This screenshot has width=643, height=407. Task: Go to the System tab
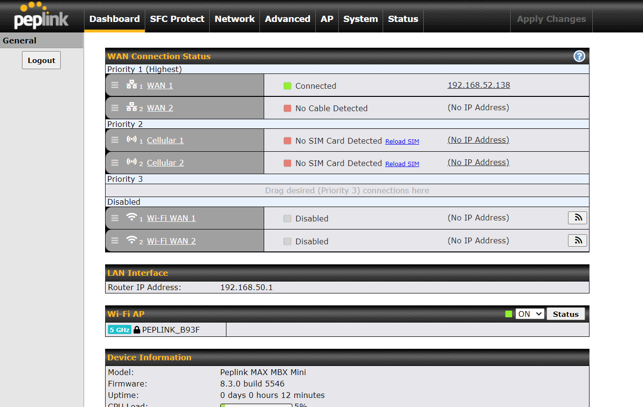(x=360, y=19)
